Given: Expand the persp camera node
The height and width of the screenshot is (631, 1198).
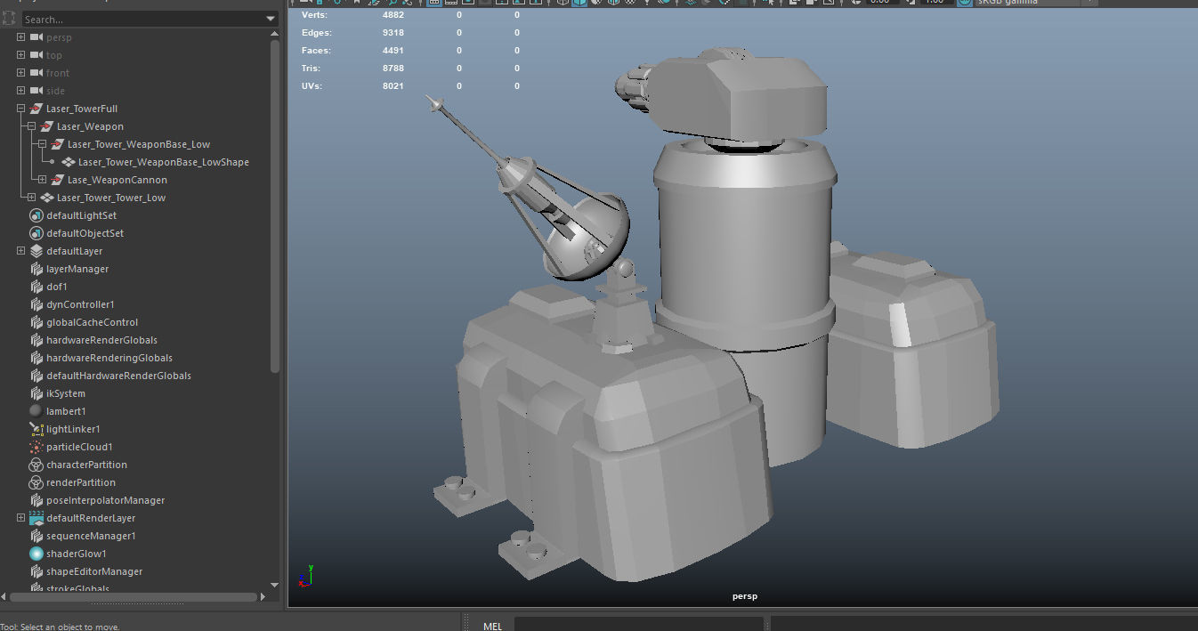Looking at the screenshot, I should (20, 37).
